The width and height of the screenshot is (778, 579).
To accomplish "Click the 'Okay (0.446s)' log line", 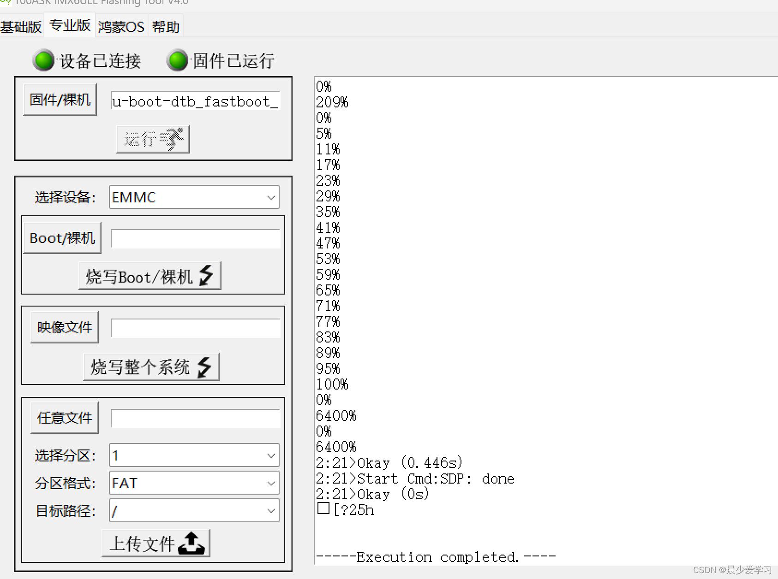I will (389, 463).
